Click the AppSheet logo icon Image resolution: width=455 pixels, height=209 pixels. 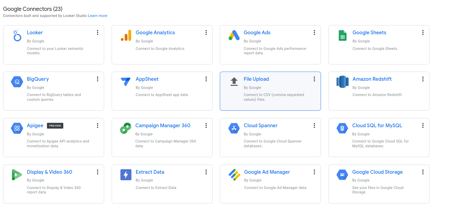pyautogui.click(x=126, y=82)
